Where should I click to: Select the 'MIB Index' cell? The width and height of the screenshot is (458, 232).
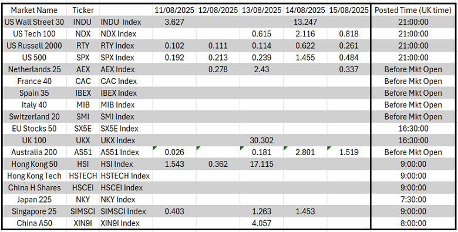[126, 105]
